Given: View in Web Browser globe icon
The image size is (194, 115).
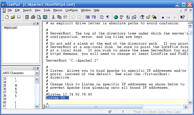Looking at the screenshot, I should [116, 17].
